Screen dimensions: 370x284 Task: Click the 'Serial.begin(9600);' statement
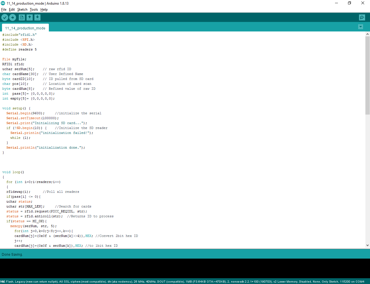click(25, 113)
